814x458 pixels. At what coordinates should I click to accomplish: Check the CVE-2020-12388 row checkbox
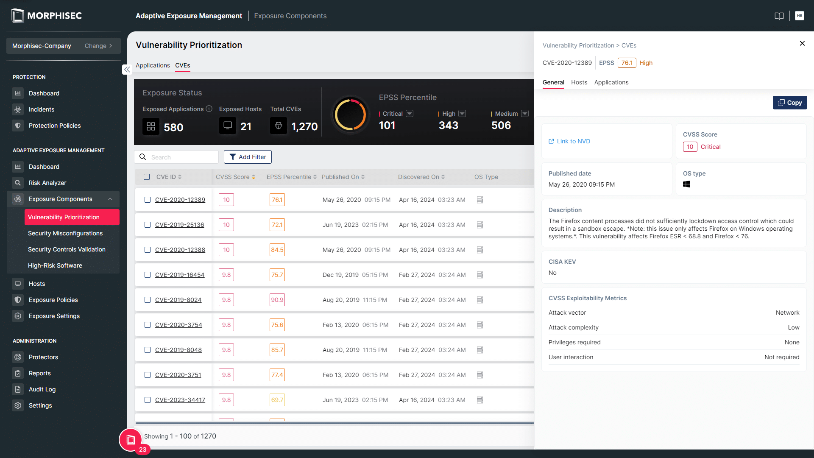pos(148,250)
